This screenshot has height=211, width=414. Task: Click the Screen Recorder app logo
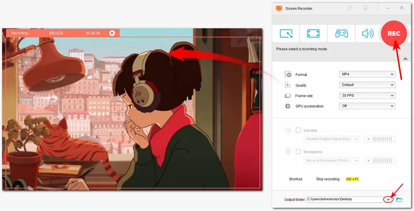click(279, 8)
